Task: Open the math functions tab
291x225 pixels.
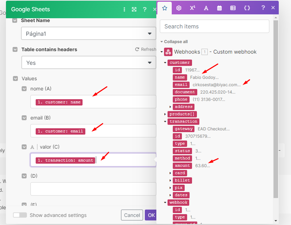Action: (x=192, y=8)
